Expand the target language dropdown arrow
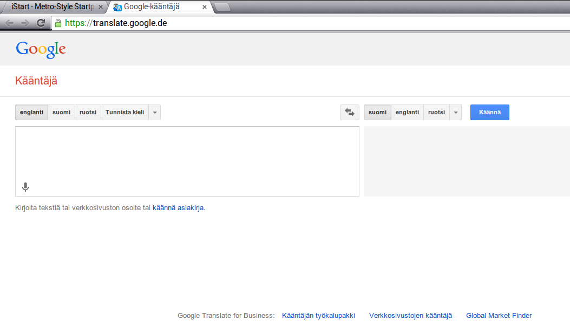Image resolution: width=570 pixels, height=326 pixels. coord(455,113)
